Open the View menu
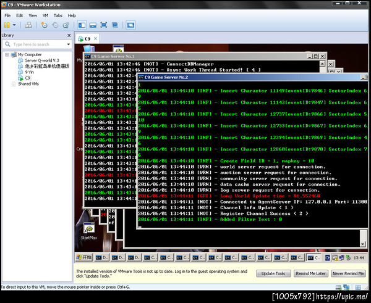This screenshot has width=371, height=303. coord(33,15)
